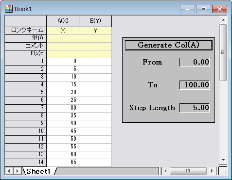Click the top-left select-all worksheet corner cell
The width and height of the screenshot is (232, 180).
(26, 21)
